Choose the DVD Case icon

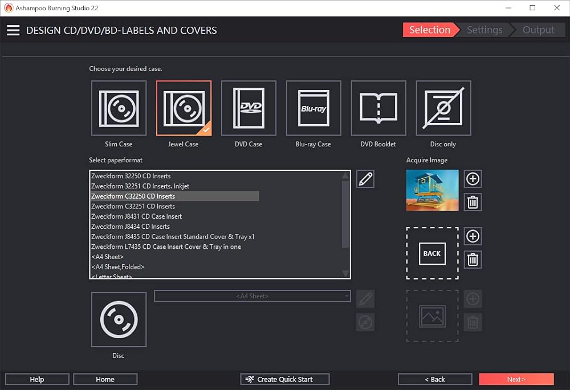pos(249,108)
